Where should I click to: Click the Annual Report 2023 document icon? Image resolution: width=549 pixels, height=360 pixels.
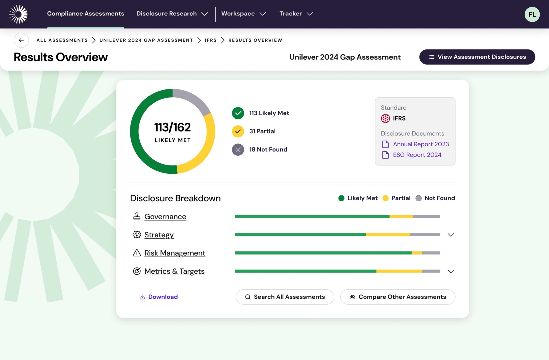pyautogui.click(x=385, y=144)
